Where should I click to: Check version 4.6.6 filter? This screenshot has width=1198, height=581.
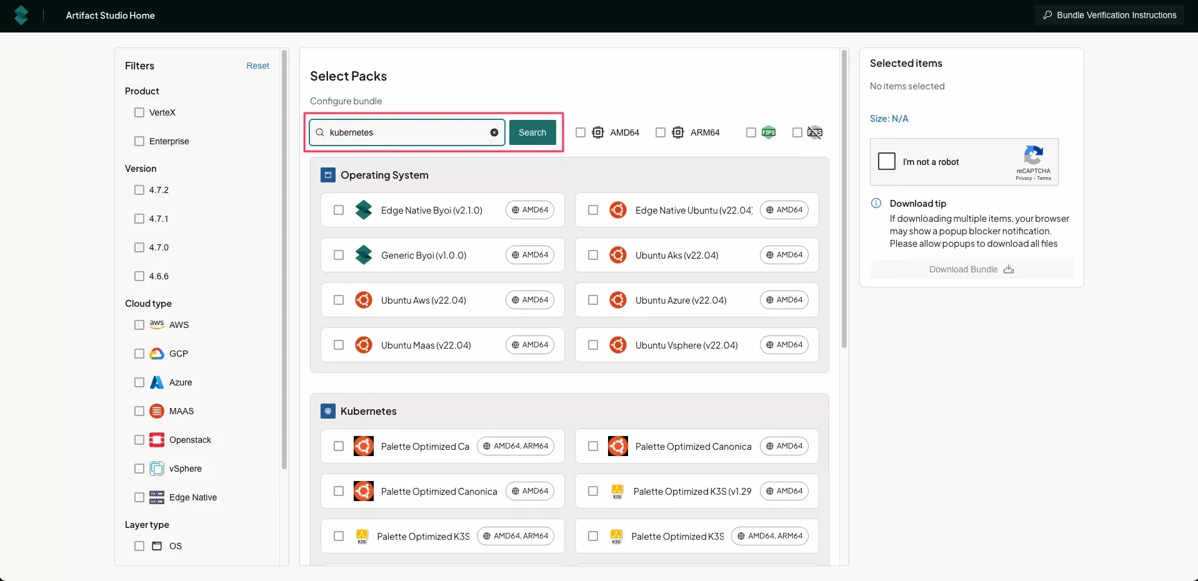tap(139, 276)
